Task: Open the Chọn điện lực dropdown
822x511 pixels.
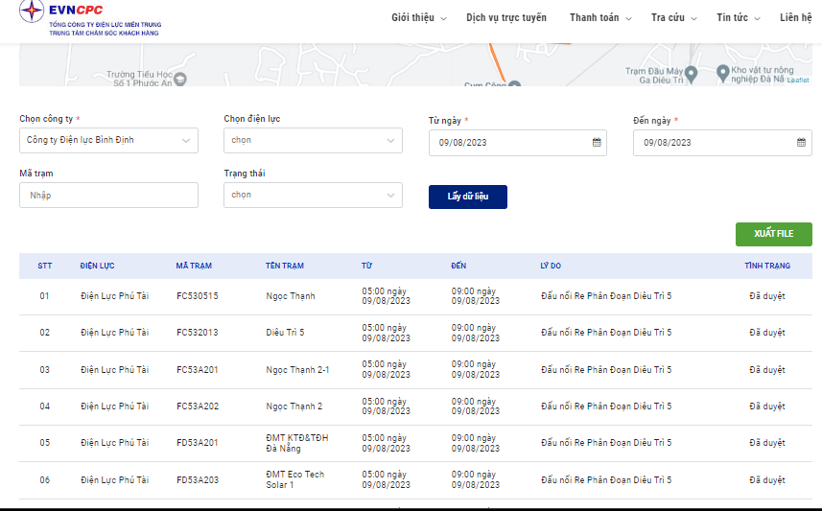Action: click(313, 141)
